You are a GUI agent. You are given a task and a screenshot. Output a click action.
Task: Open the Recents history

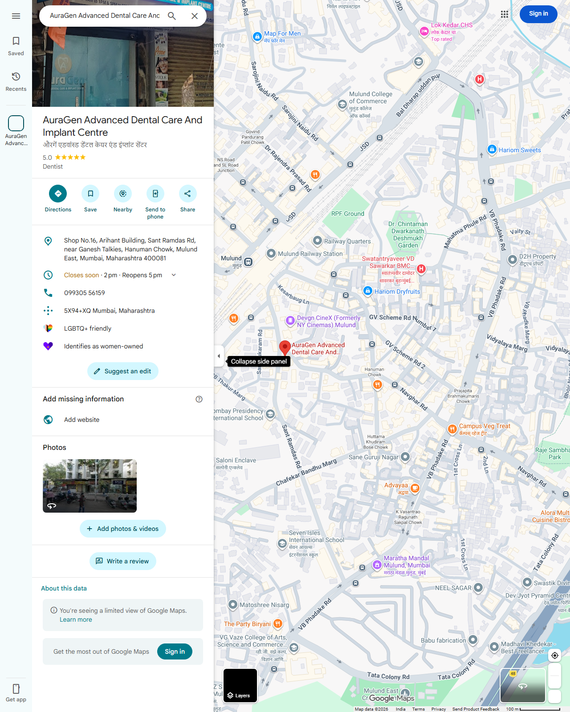coord(16,82)
